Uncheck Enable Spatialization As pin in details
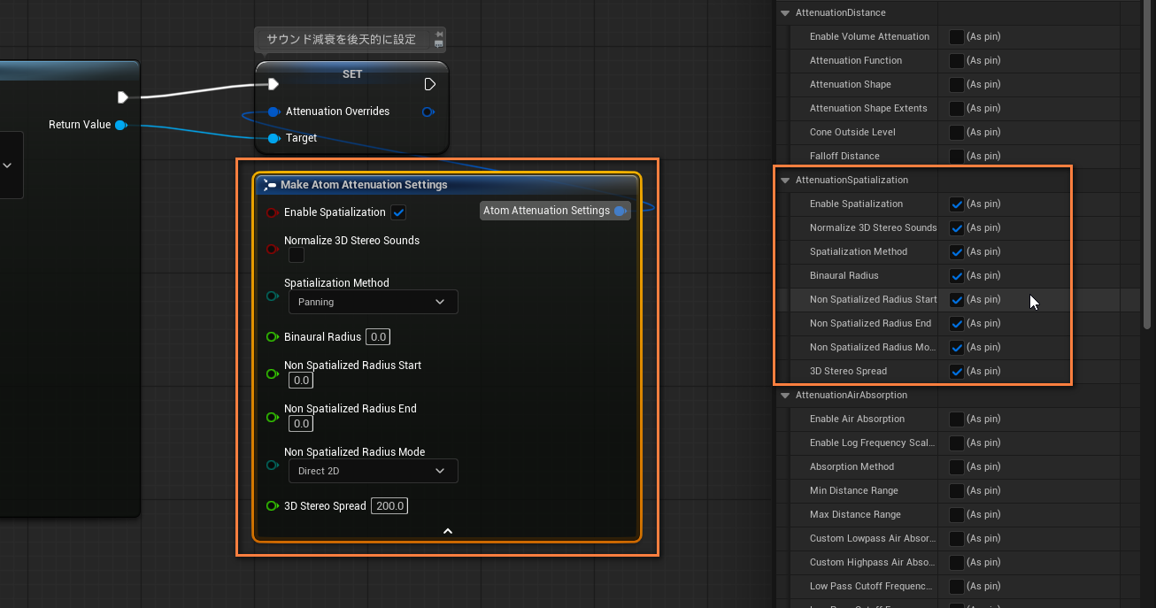 957,204
